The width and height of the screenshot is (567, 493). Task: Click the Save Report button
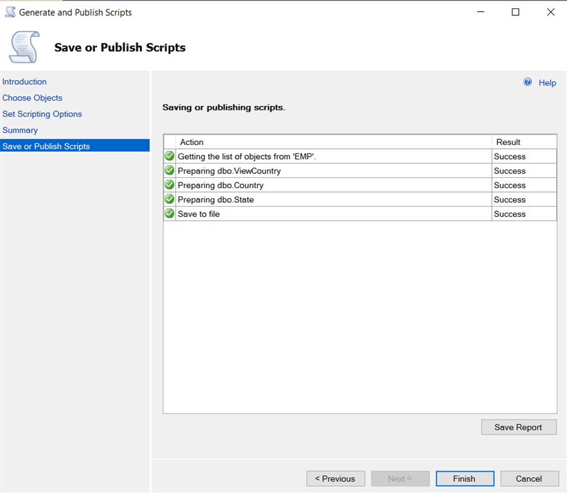(x=518, y=427)
